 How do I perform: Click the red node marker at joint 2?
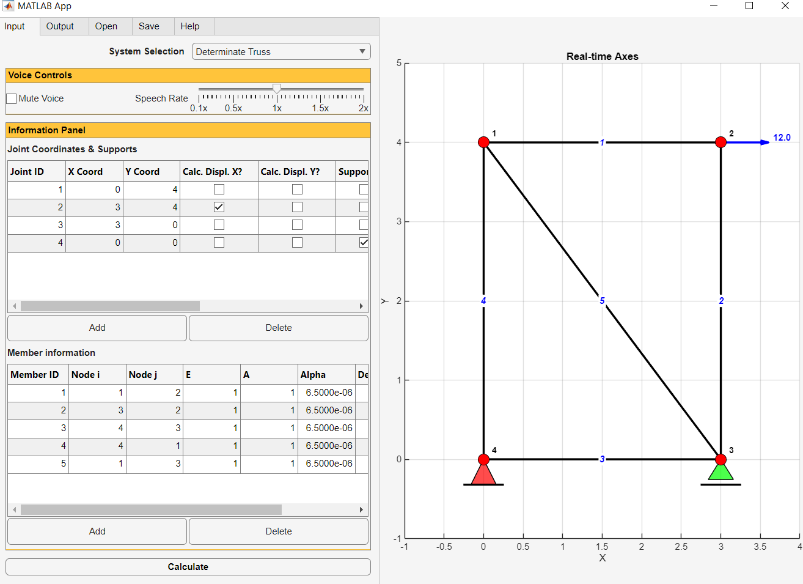point(721,142)
